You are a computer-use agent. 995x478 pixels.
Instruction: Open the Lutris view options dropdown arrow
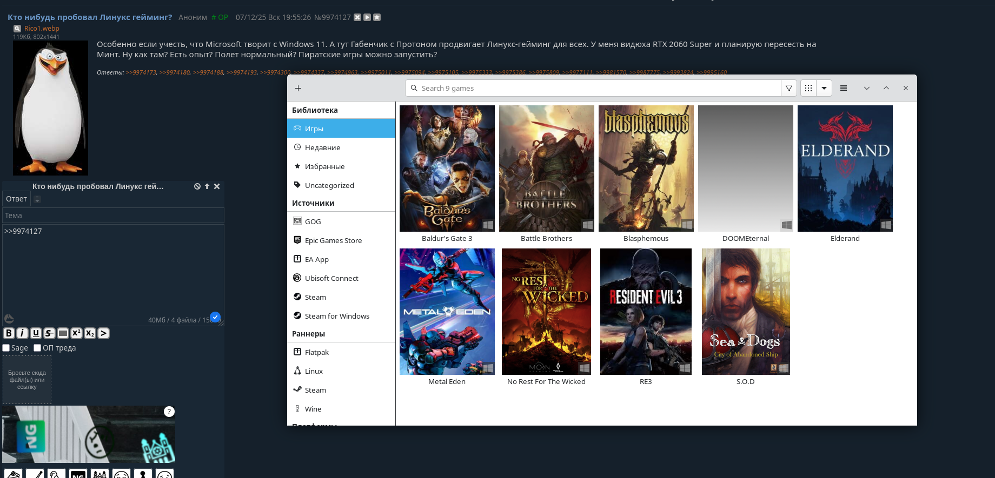pyautogui.click(x=824, y=88)
